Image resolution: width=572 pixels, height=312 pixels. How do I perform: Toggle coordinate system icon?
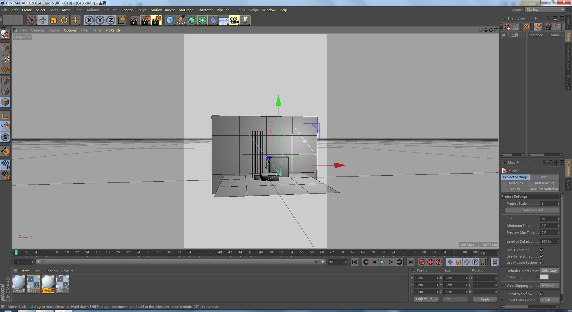pos(122,20)
